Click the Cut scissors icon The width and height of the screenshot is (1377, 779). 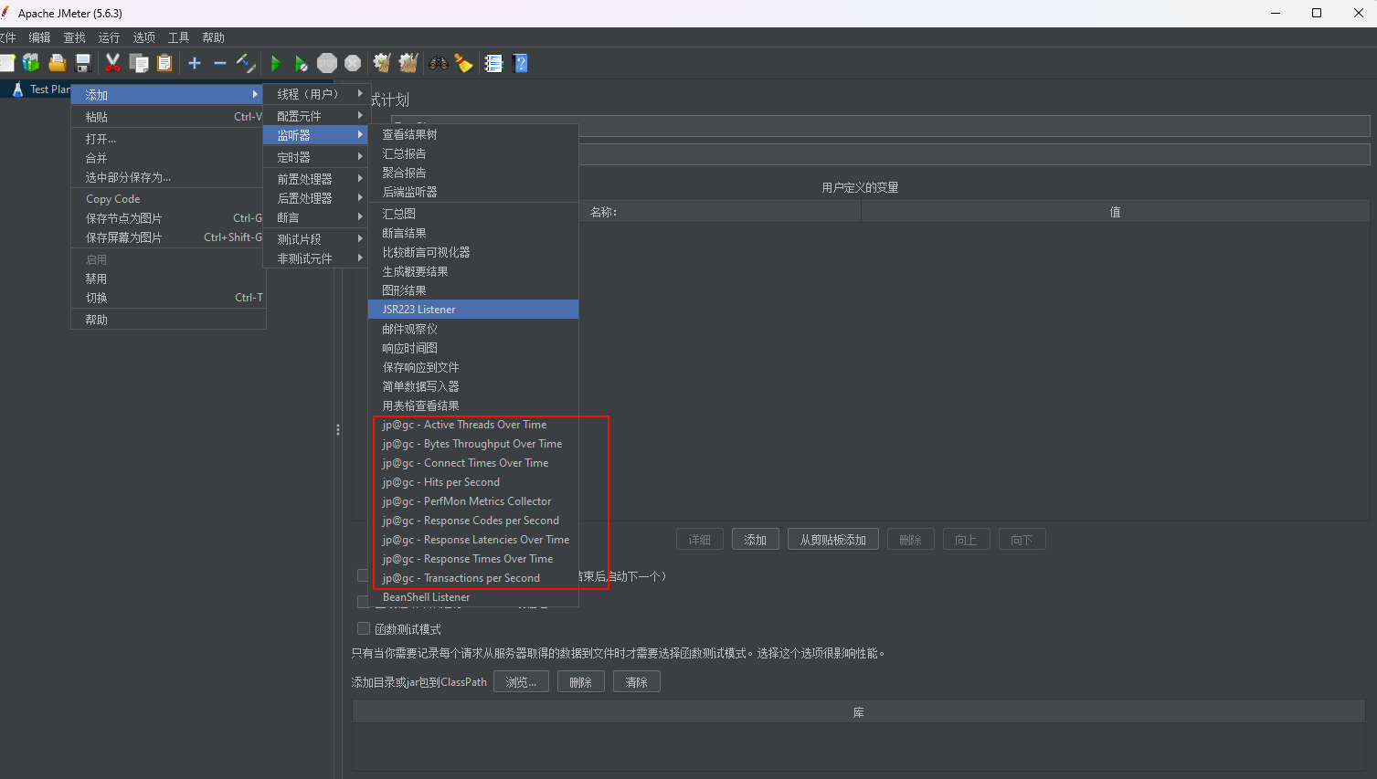click(x=112, y=63)
